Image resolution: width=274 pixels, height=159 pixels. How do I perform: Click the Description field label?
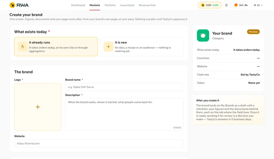[73, 95]
